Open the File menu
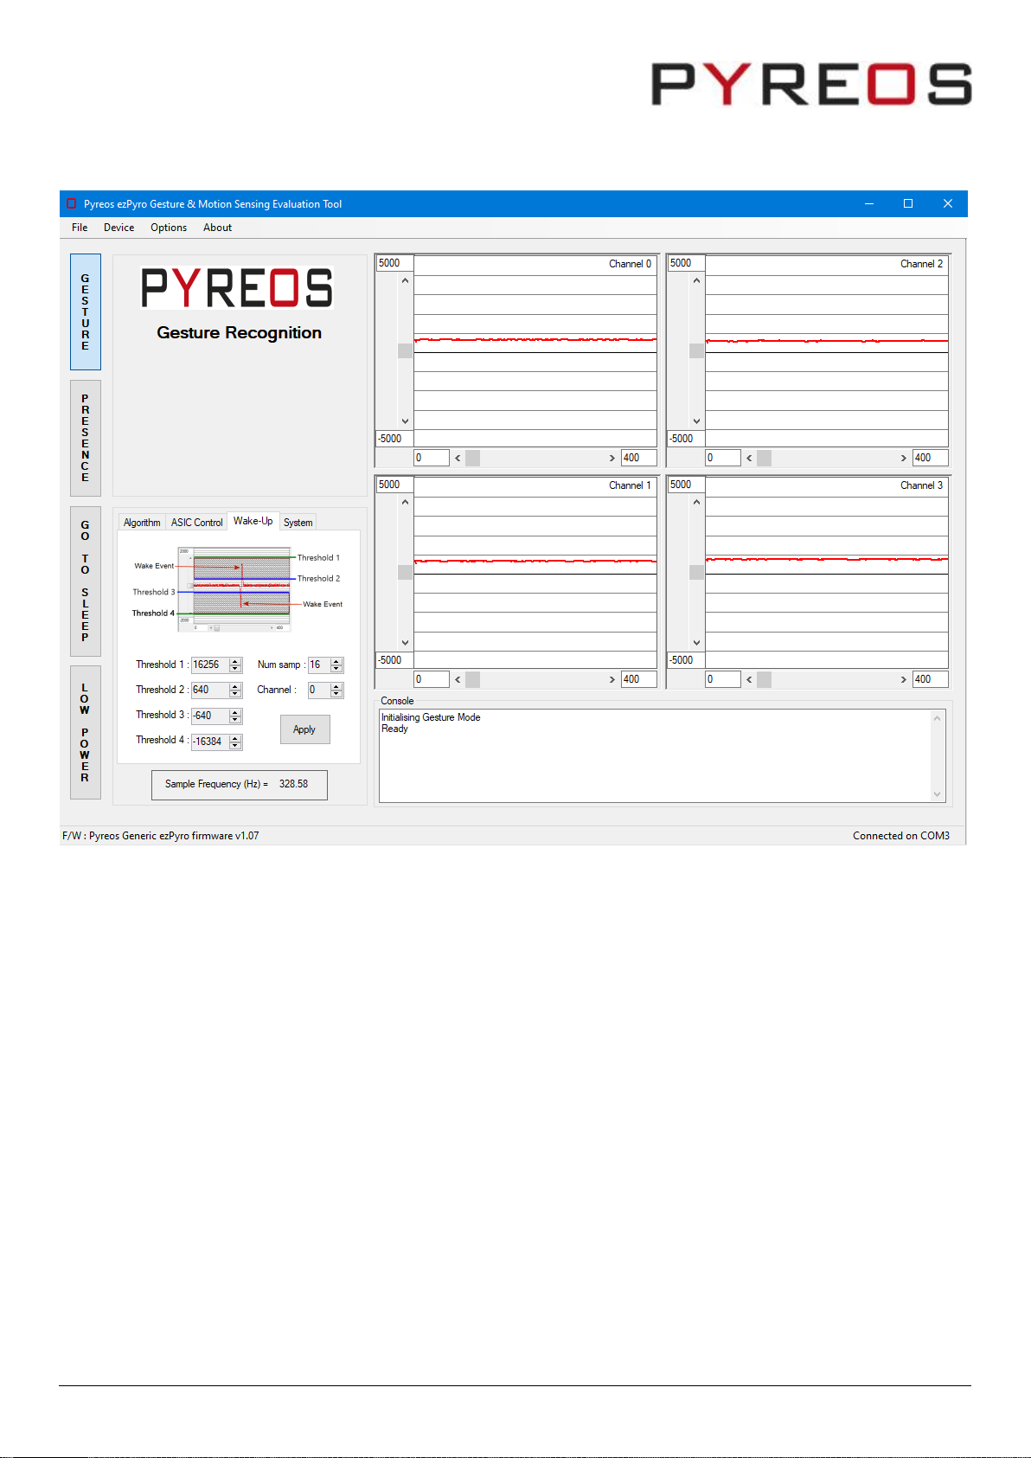 coord(80,228)
